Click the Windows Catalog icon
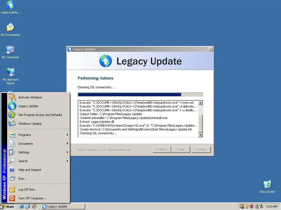 pos(12,124)
